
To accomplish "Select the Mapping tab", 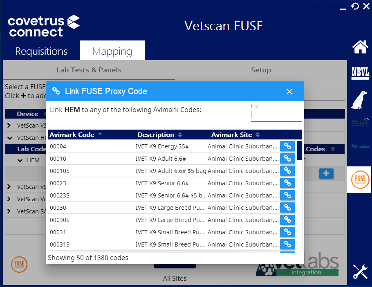I will point(112,51).
